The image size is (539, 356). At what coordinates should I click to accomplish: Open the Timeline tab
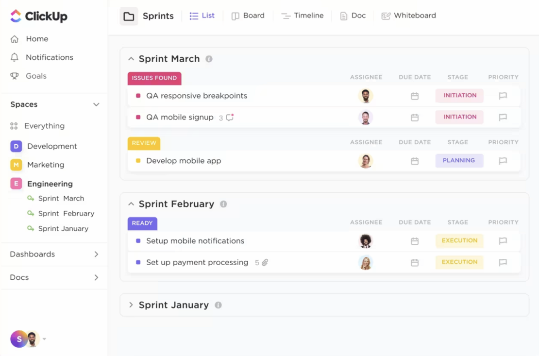point(302,16)
